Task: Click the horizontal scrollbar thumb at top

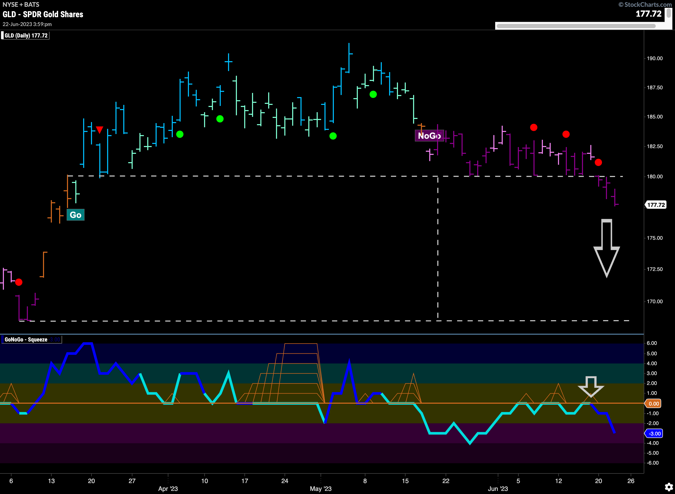Action: (x=576, y=26)
